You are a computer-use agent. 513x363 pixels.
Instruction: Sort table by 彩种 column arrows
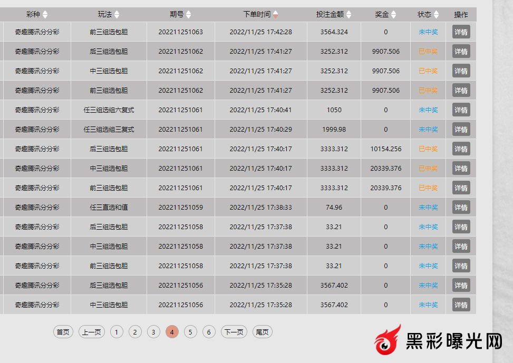(45, 15)
